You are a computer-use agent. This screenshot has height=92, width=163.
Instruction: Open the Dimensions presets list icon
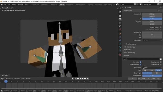pos(158,10)
